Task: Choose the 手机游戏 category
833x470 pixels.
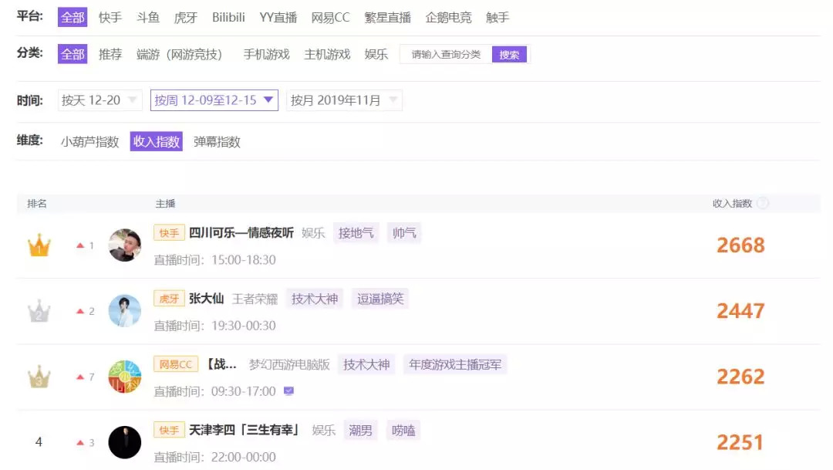Action: [x=266, y=54]
